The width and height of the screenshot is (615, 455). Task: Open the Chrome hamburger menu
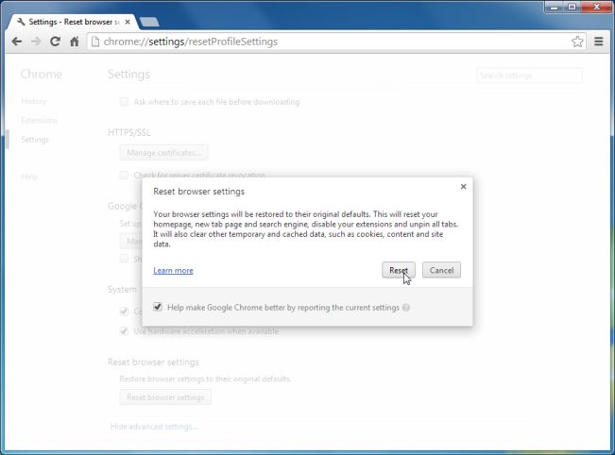599,42
